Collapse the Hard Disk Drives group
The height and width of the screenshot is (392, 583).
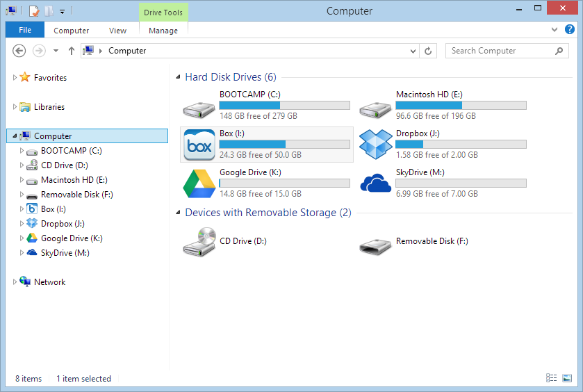point(178,77)
